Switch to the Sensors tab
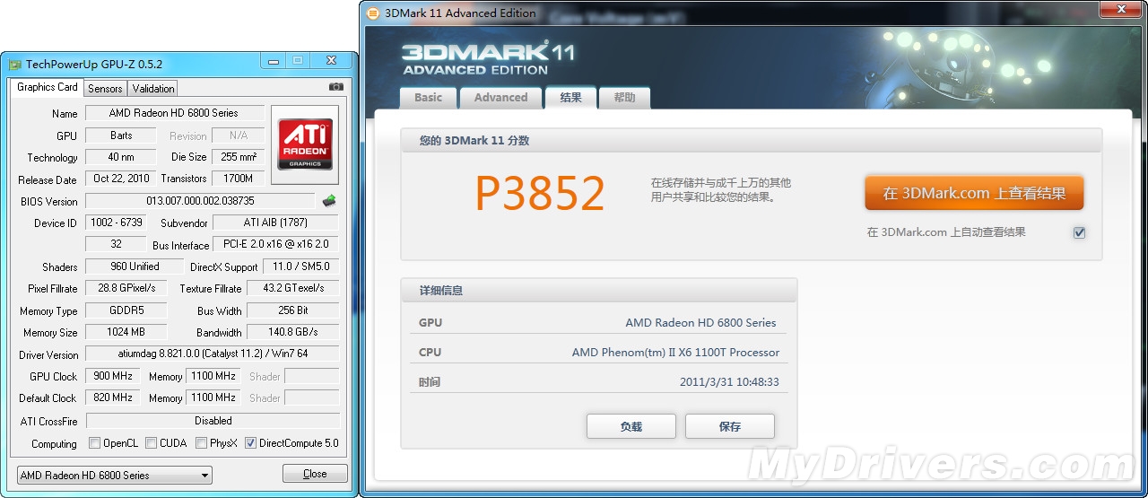This screenshot has height=498, width=1148. [105, 88]
